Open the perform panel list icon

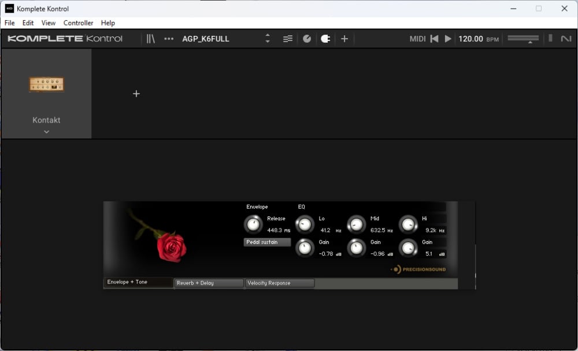click(x=287, y=39)
